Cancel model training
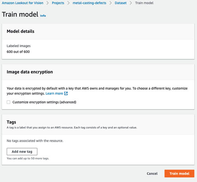Image resolution: width=197 pixels, height=182 pixels. (152, 173)
